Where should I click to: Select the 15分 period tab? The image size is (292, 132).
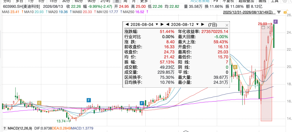pyautogui.click(x=53, y=1)
